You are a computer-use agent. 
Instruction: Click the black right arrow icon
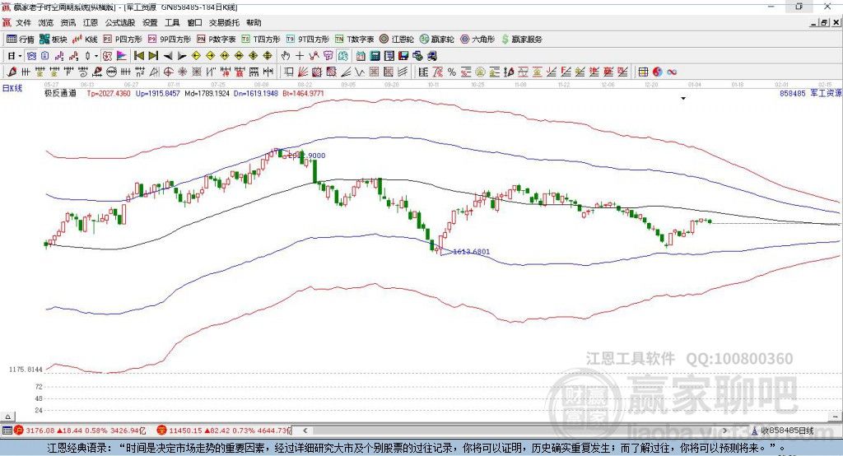click(x=182, y=56)
